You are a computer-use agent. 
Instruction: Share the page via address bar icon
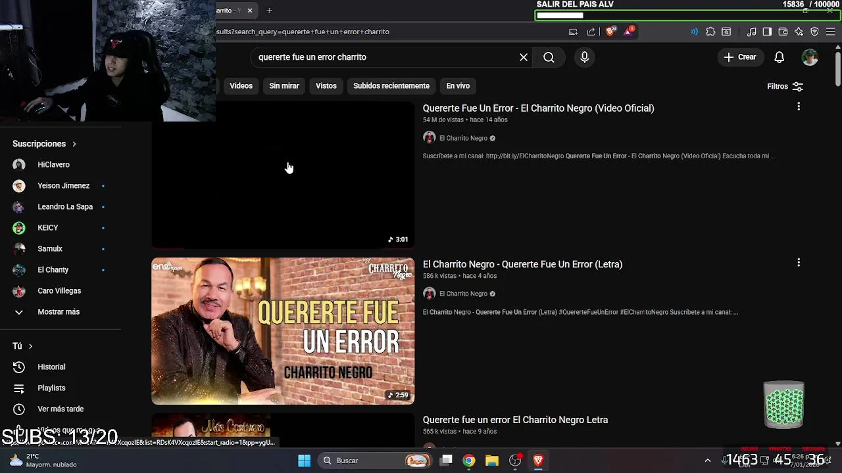tap(591, 32)
